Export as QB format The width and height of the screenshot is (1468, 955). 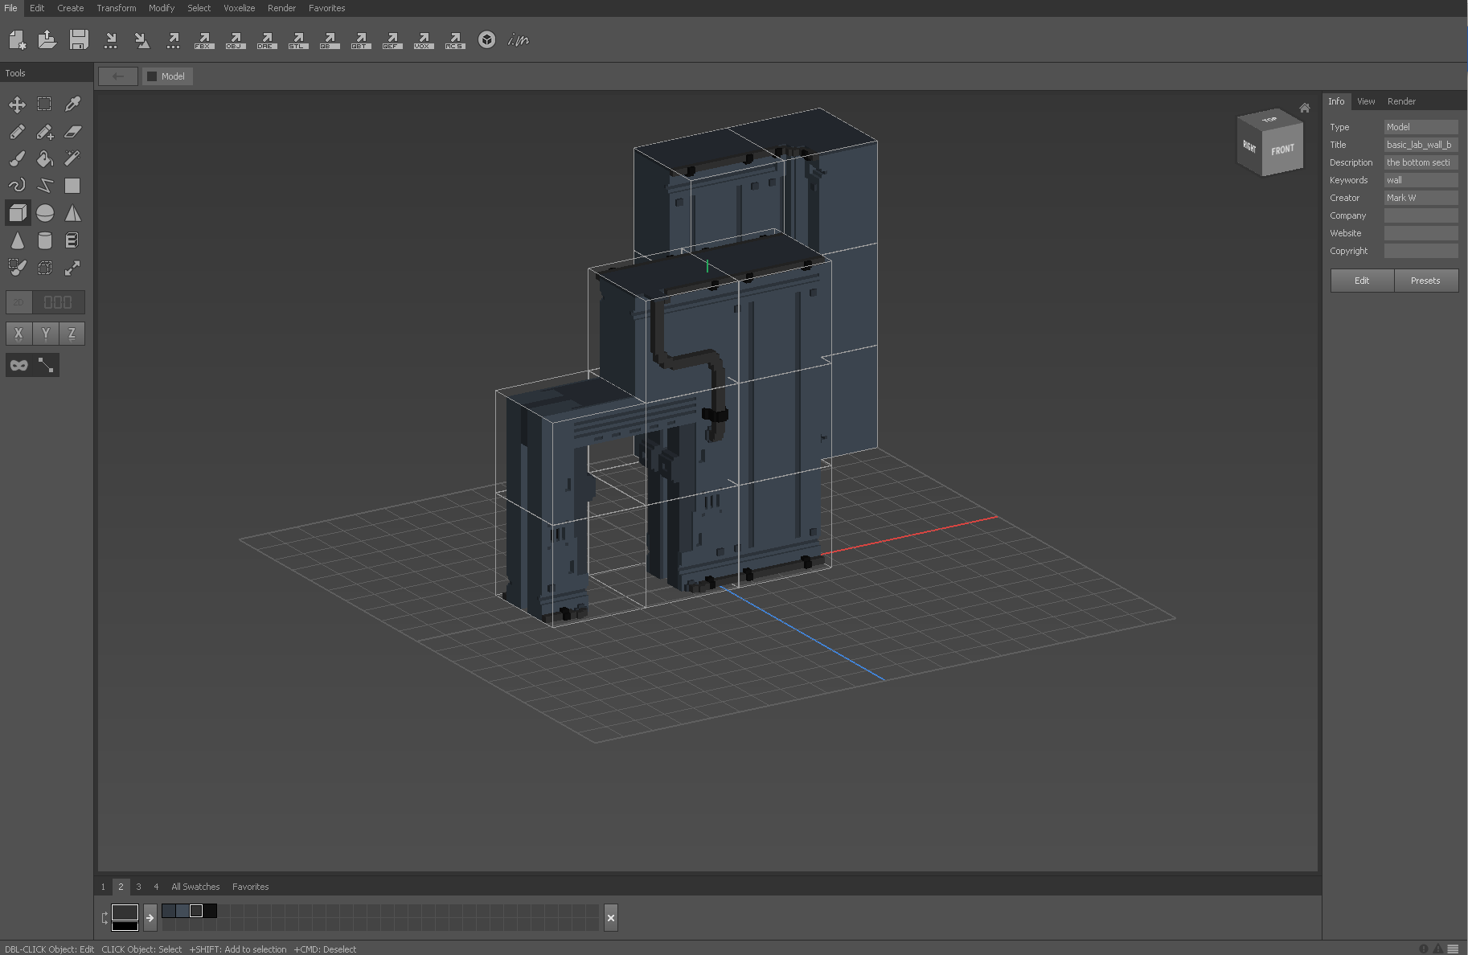330,40
